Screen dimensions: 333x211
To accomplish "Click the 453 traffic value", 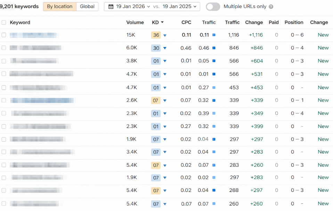I will point(234,87).
